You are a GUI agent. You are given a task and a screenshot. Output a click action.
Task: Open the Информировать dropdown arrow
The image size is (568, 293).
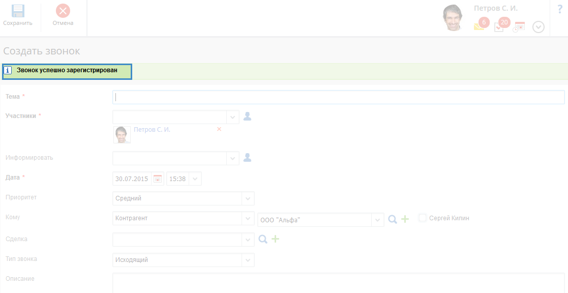[x=232, y=158]
